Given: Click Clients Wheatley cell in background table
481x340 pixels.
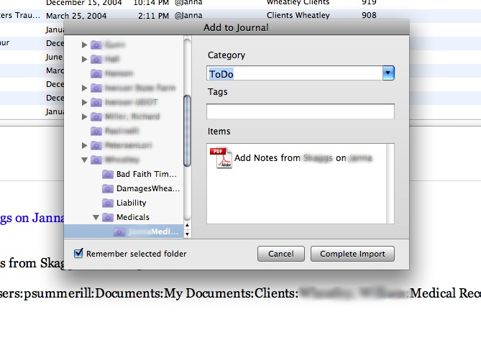Looking at the screenshot, I should [298, 15].
